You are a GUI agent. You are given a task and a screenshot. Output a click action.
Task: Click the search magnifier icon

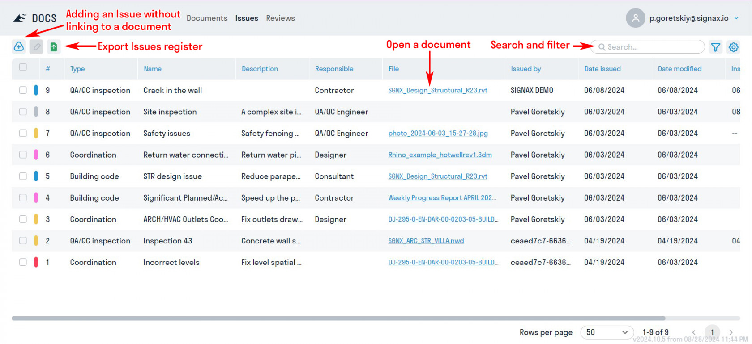tap(602, 47)
